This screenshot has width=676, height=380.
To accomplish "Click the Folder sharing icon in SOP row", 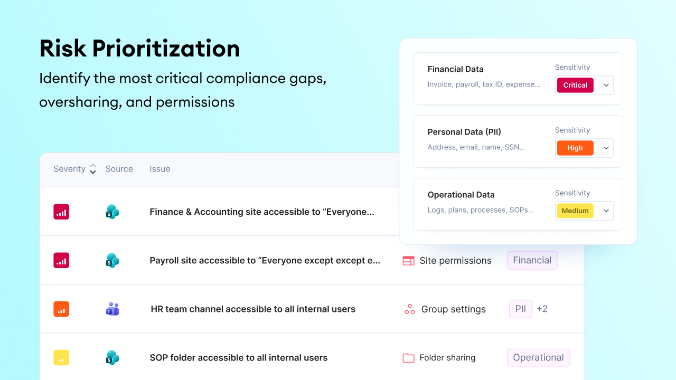I will pyautogui.click(x=408, y=358).
